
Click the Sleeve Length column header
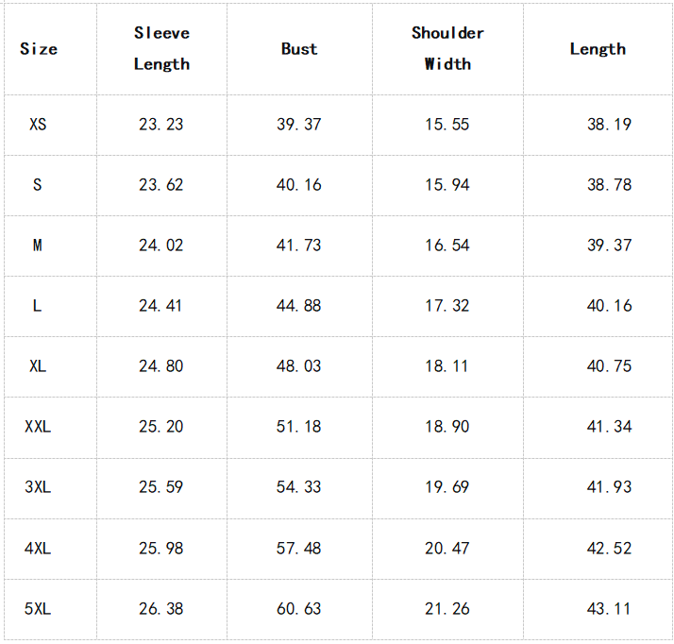161,48
